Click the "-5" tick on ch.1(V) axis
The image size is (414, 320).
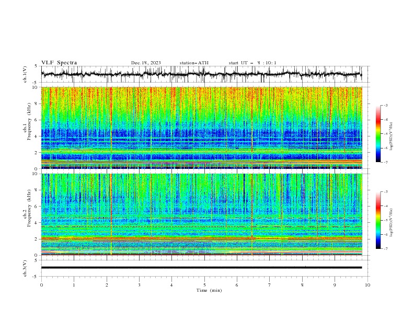(36, 83)
